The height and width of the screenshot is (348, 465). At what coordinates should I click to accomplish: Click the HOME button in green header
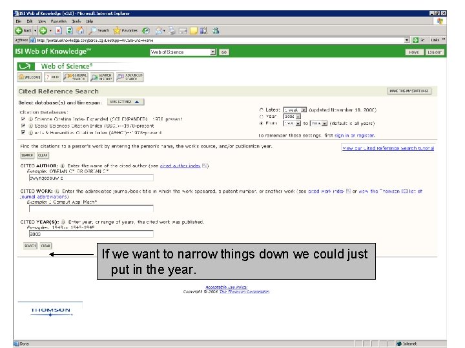pos(414,52)
